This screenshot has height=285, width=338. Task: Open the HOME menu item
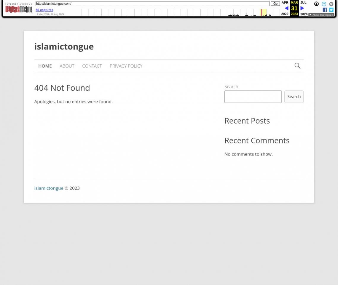tap(45, 66)
